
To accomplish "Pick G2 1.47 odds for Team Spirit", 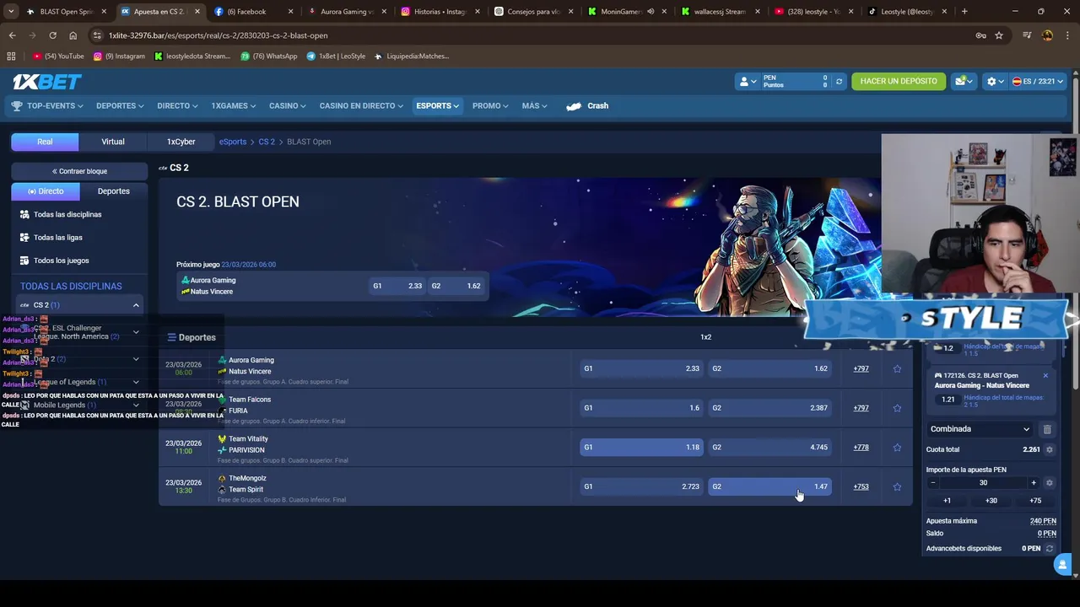I will pos(769,486).
